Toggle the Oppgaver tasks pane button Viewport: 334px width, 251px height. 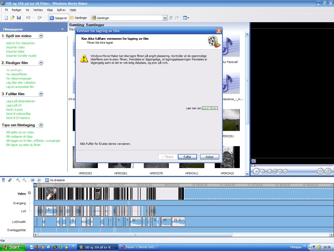58,18
